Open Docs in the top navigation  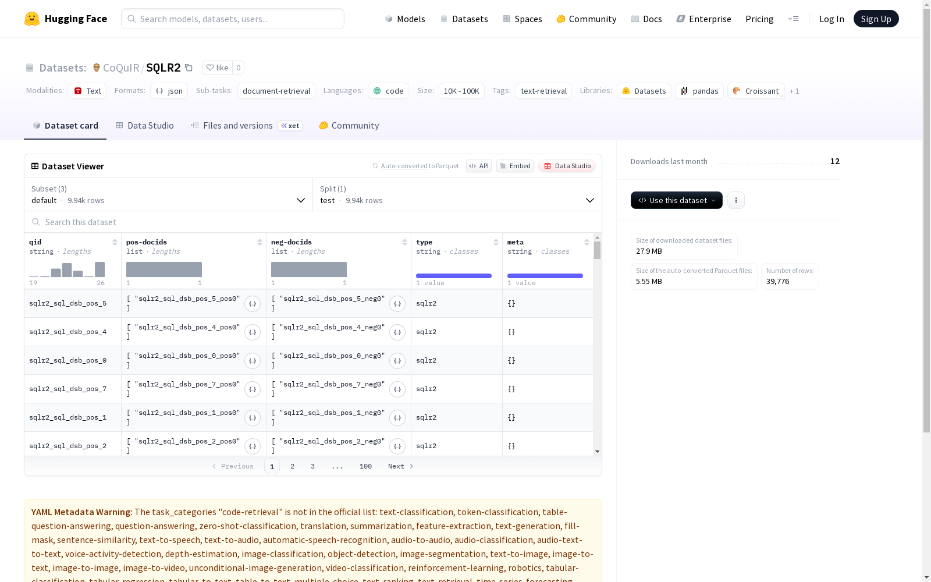coord(646,19)
